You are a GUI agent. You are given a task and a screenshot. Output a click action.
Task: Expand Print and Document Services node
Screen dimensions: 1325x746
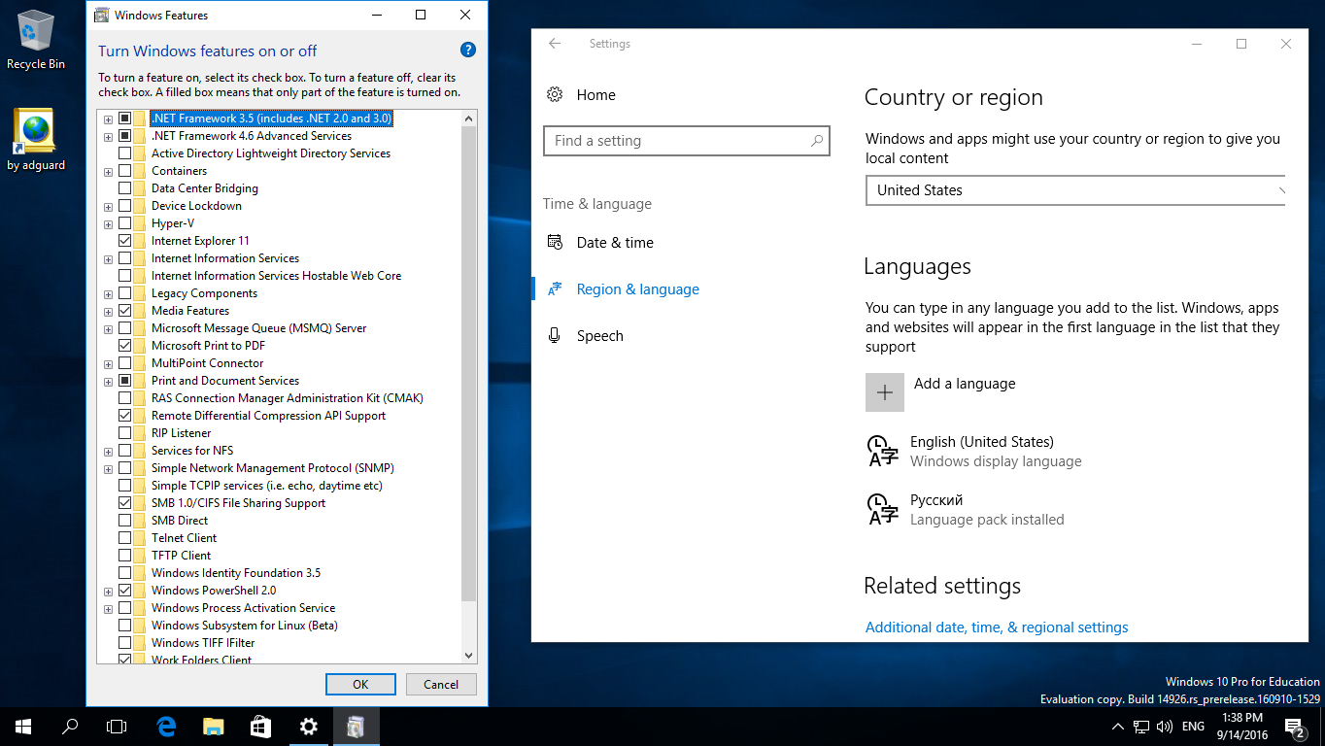108,381
